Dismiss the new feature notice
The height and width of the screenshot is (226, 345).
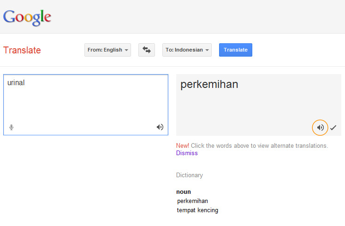pyautogui.click(x=187, y=153)
